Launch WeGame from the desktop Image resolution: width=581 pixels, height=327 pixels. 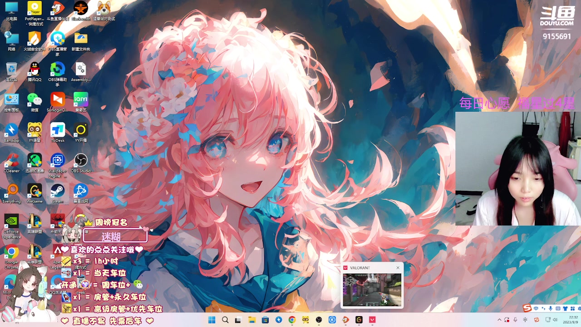(34, 193)
